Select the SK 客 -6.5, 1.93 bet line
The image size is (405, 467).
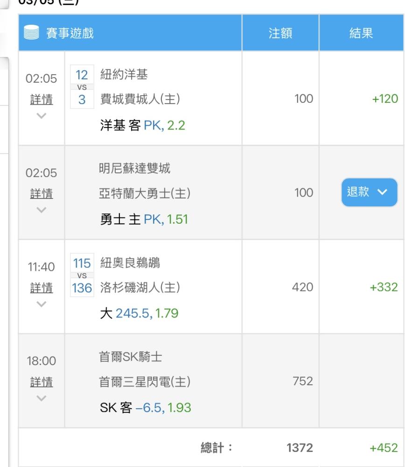(x=146, y=408)
